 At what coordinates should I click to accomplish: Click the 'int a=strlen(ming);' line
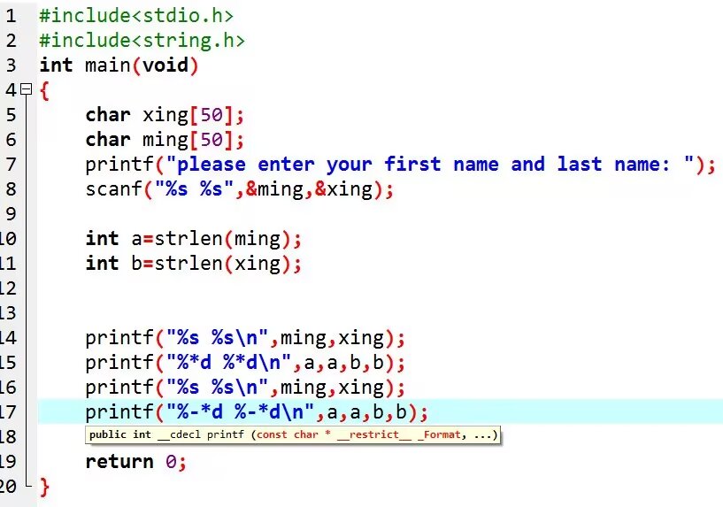pyautogui.click(x=193, y=239)
